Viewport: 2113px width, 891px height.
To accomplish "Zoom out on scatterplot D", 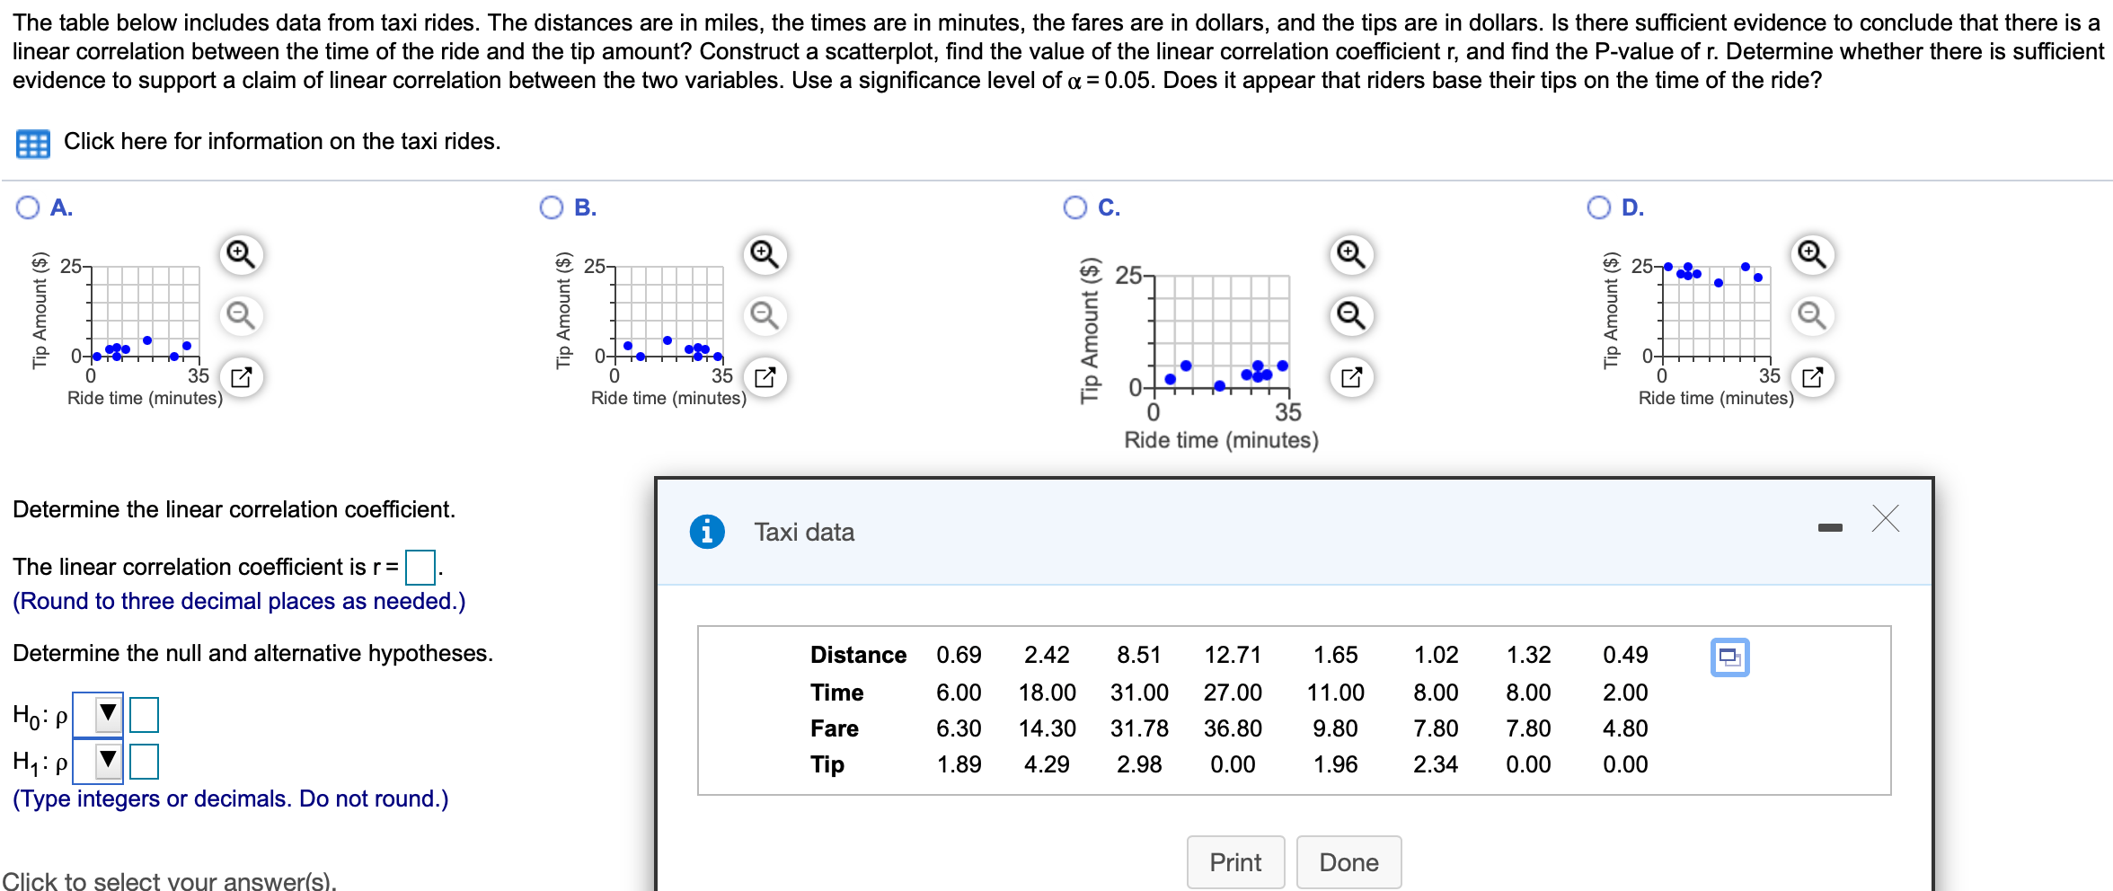I will pyautogui.click(x=1812, y=315).
